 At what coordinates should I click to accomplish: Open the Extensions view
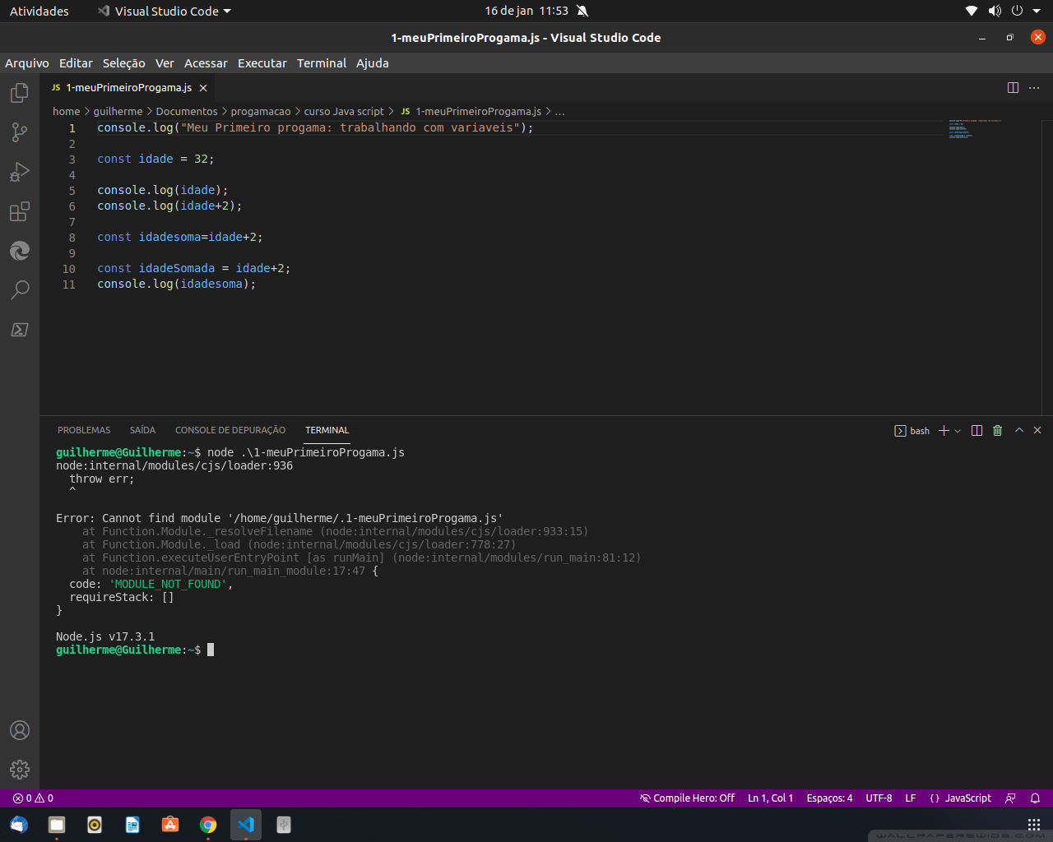[x=20, y=211]
